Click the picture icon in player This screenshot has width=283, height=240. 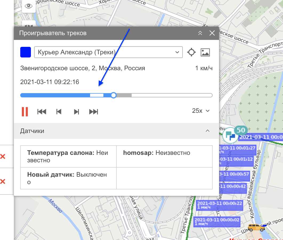(205, 52)
